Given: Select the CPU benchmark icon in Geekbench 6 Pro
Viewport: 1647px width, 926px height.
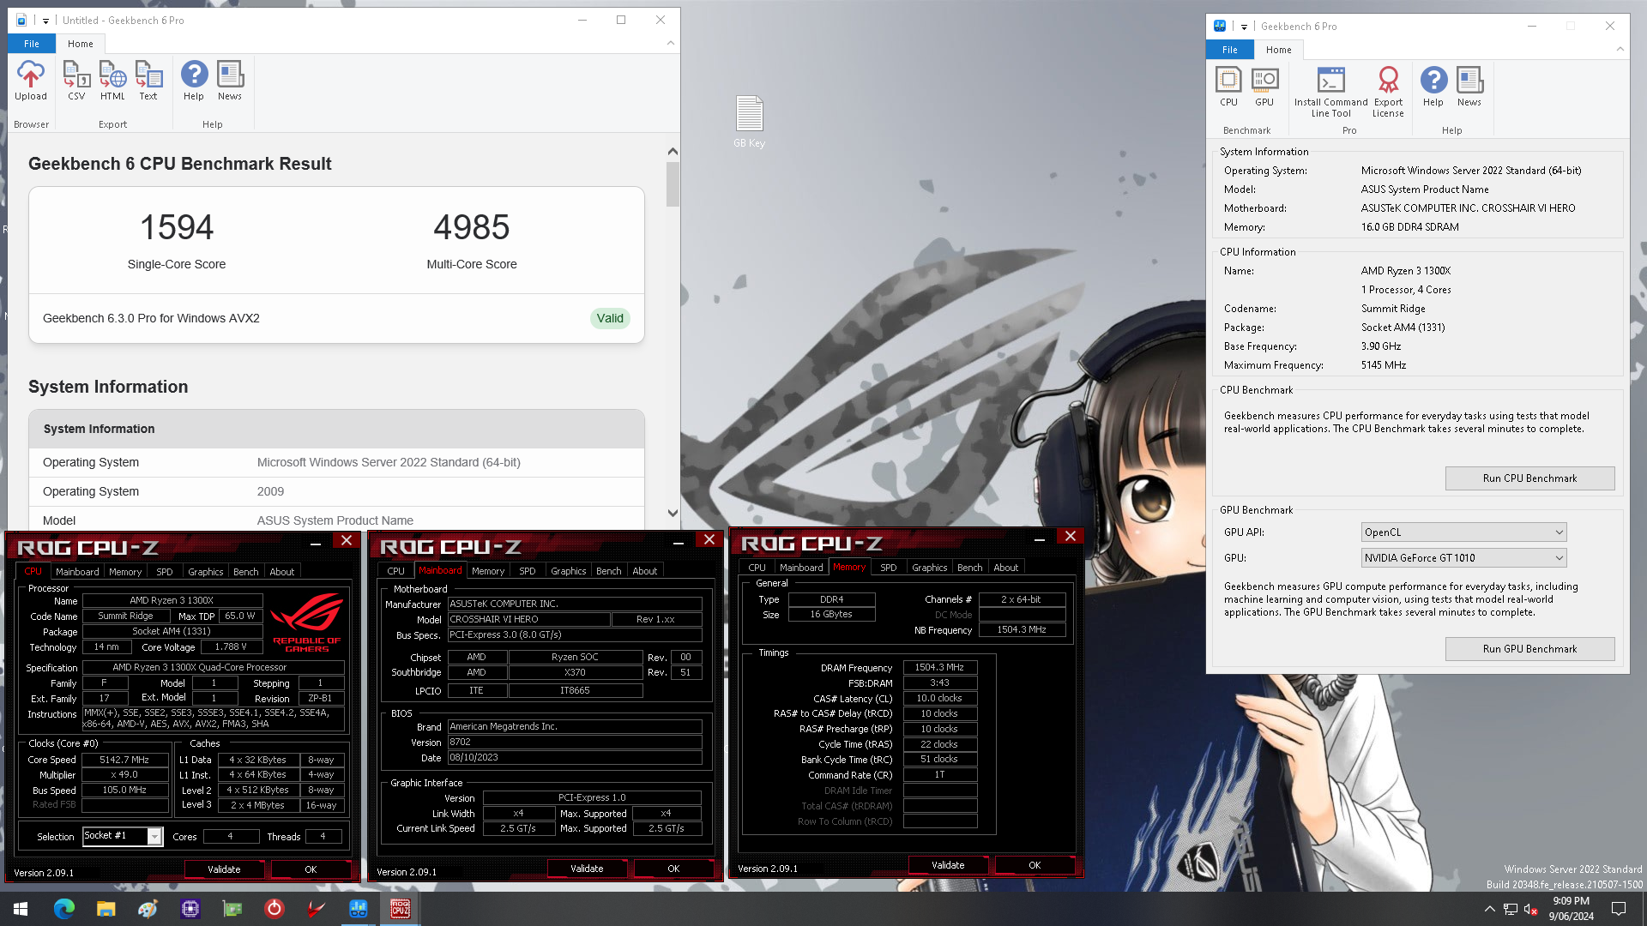Looking at the screenshot, I should 1228,87.
